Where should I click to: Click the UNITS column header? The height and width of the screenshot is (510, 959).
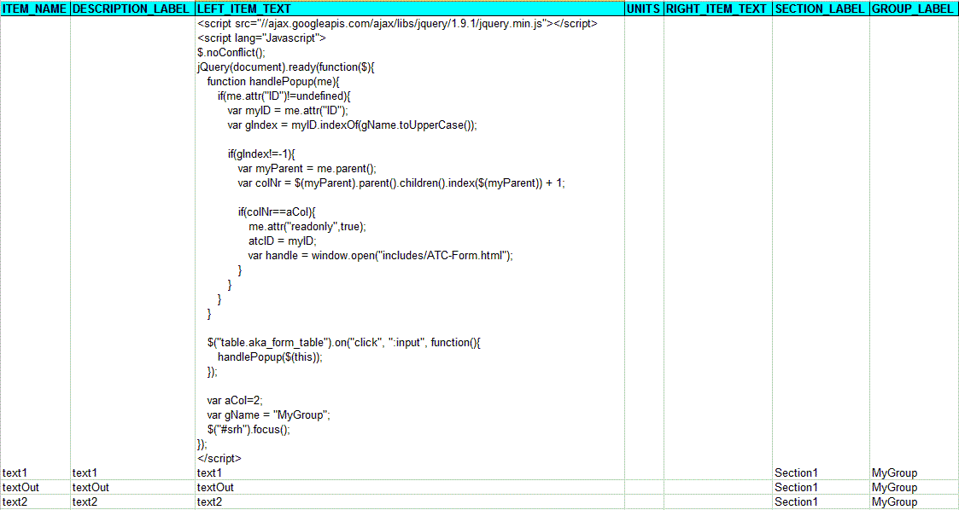(x=643, y=9)
